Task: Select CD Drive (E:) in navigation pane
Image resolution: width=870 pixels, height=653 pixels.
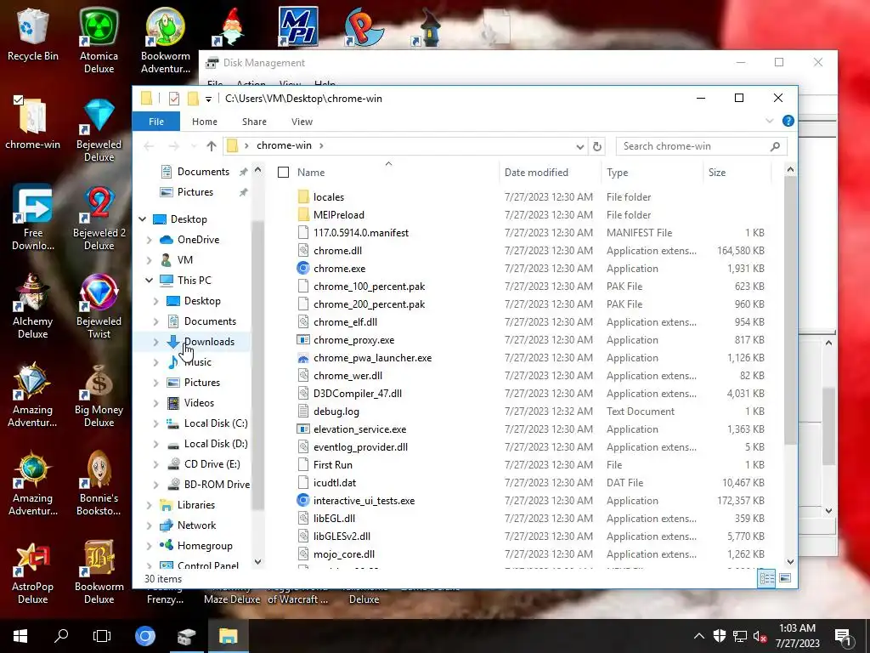Action: click(212, 464)
